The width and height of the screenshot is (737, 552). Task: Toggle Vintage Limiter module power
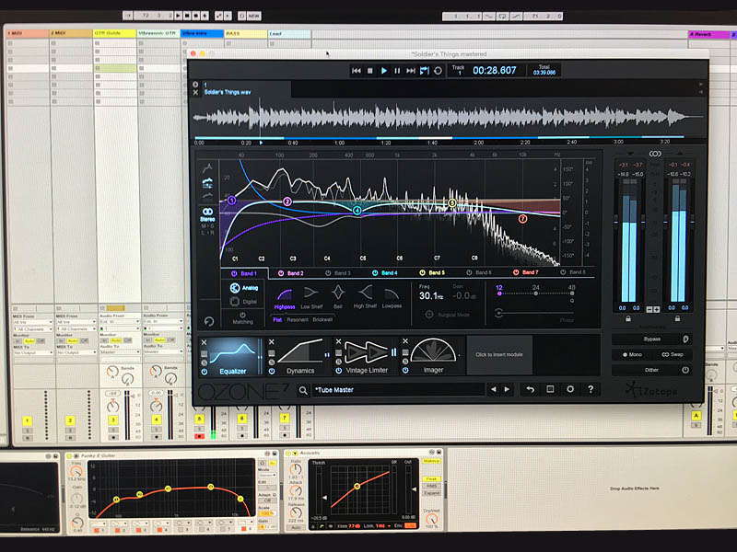[338, 371]
